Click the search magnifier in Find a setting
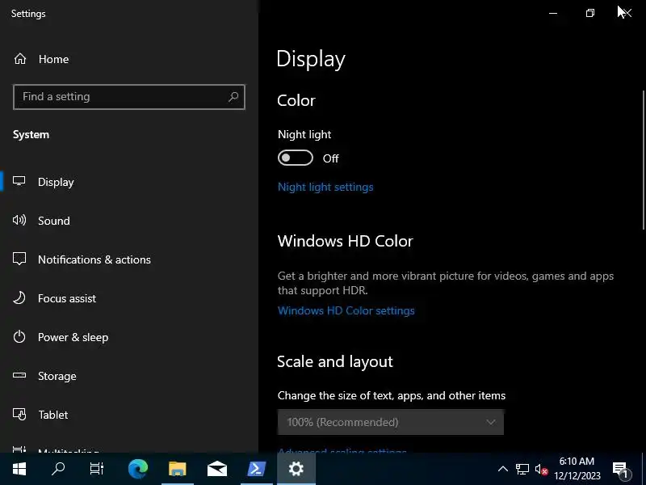 pos(233,96)
